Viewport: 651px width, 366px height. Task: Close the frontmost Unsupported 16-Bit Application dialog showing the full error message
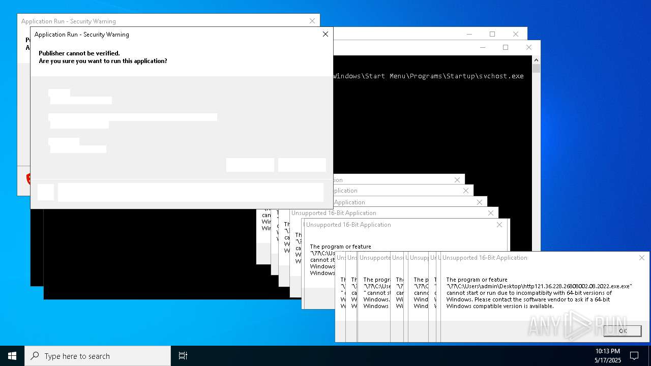coord(642,258)
